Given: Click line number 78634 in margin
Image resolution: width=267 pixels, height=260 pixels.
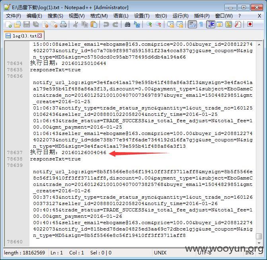Looking at the screenshot, I should tap(15, 63).
